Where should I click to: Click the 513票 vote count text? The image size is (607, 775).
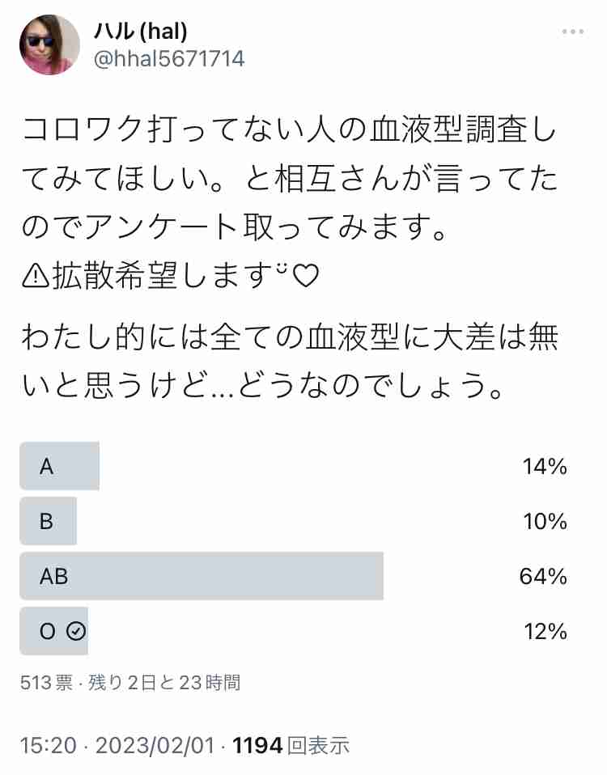coord(46,683)
